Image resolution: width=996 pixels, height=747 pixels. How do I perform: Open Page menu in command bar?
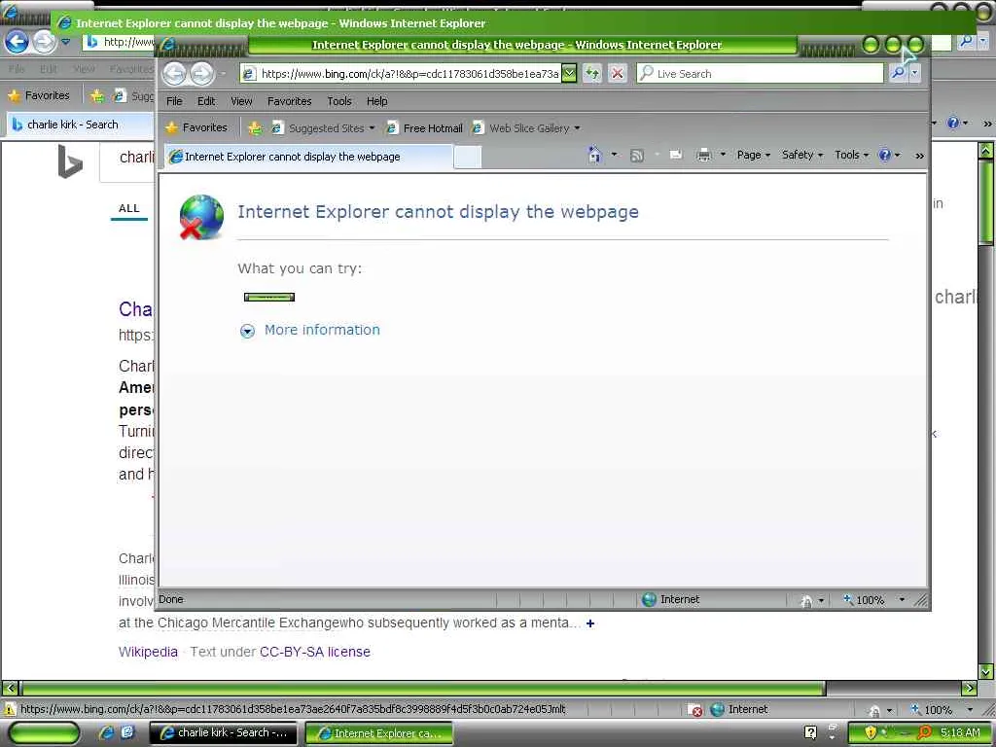(x=754, y=155)
